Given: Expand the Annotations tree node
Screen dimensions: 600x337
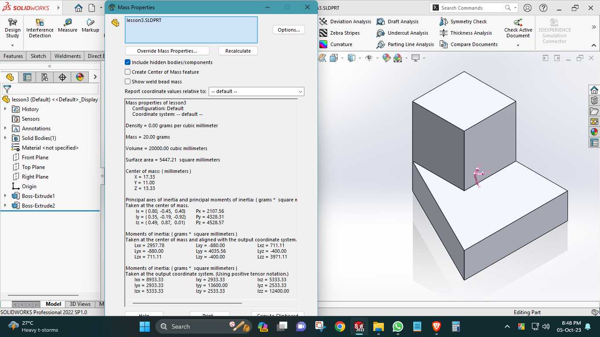Looking at the screenshot, I should pyautogui.click(x=5, y=129).
